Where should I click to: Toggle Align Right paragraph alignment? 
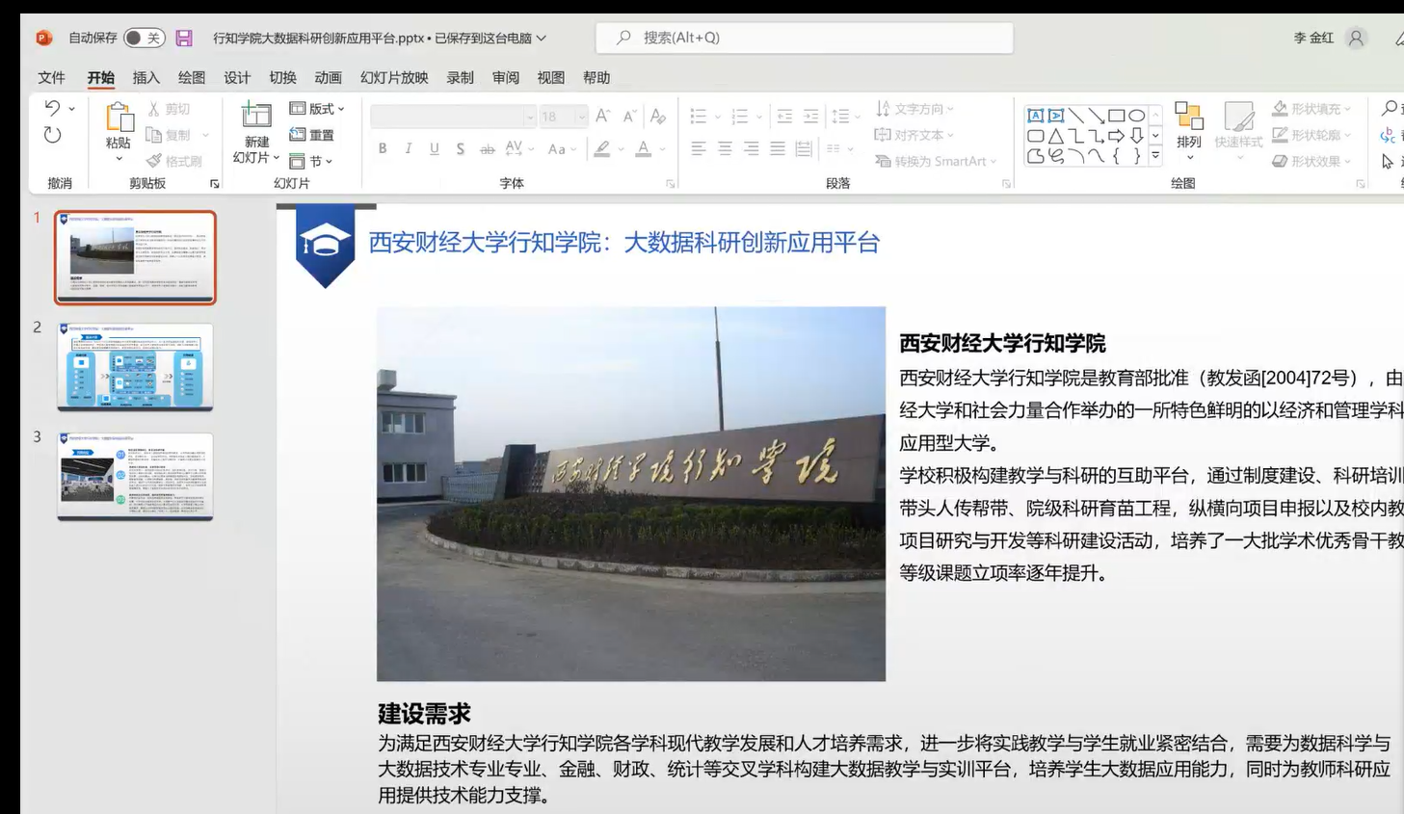pyautogui.click(x=751, y=148)
